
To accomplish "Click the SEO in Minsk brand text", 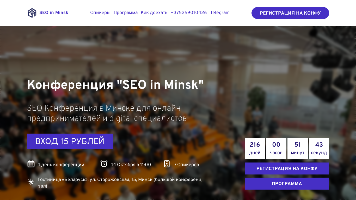I will tap(54, 13).
